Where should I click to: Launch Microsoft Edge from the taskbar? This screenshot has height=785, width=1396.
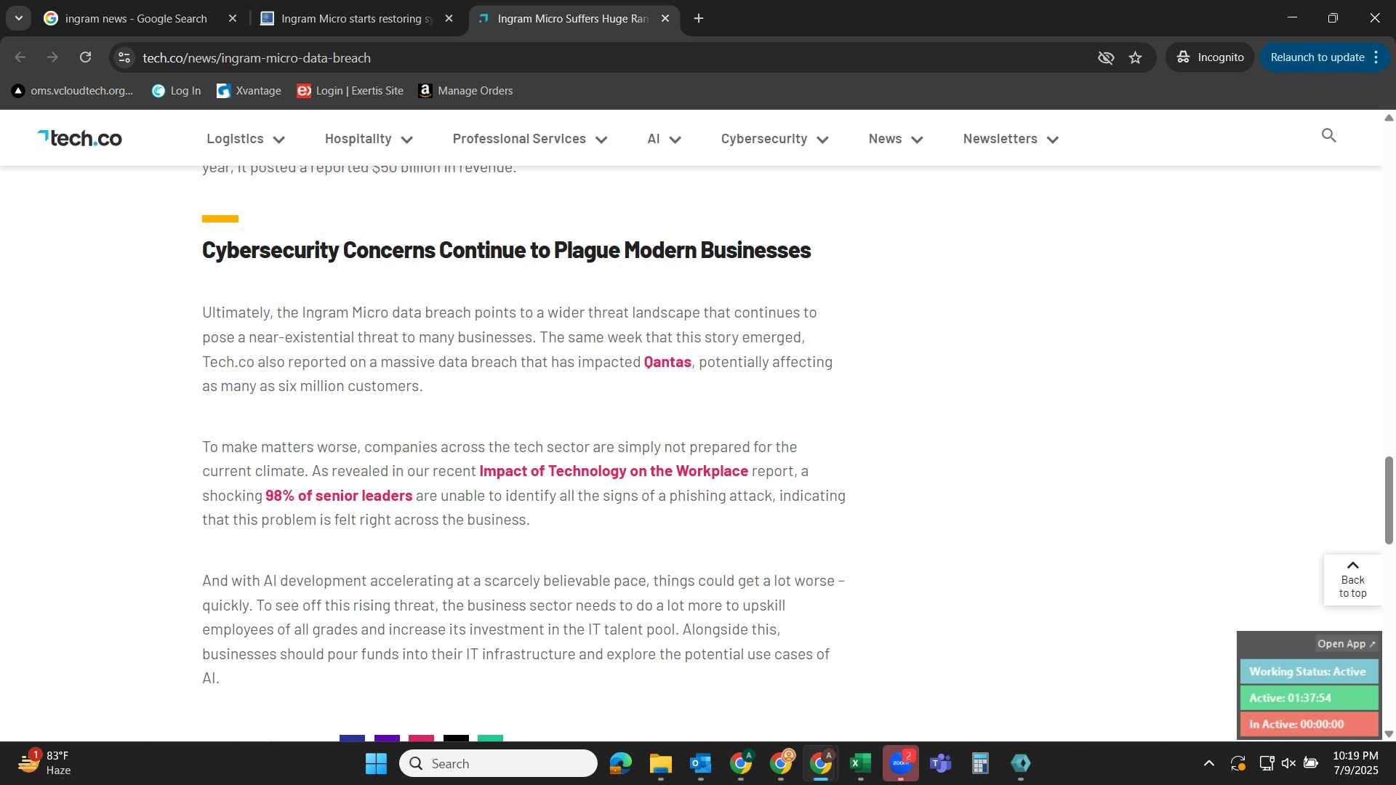tap(621, 763)
